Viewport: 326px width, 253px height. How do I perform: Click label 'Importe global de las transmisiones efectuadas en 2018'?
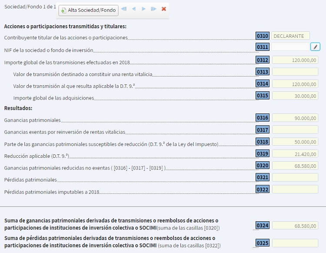tap(67, 62)
